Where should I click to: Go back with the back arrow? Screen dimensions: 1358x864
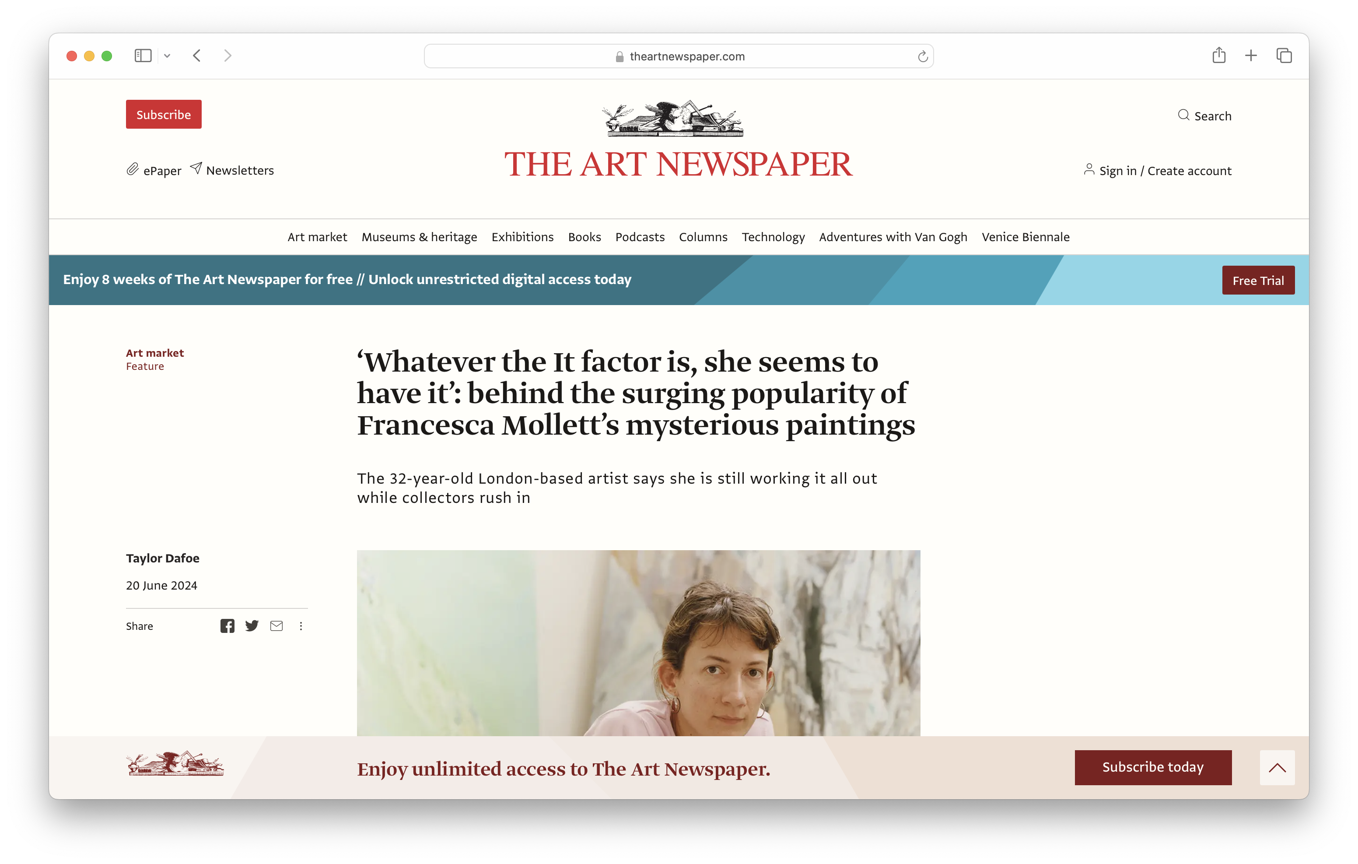[x=197, y=55]
